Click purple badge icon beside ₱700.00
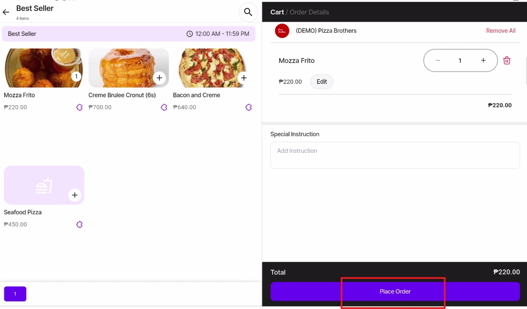Screen dimensions: 527x309 pos(164,107)
